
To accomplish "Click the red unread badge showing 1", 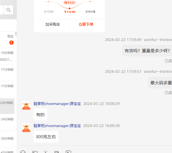I will point(11,42).
